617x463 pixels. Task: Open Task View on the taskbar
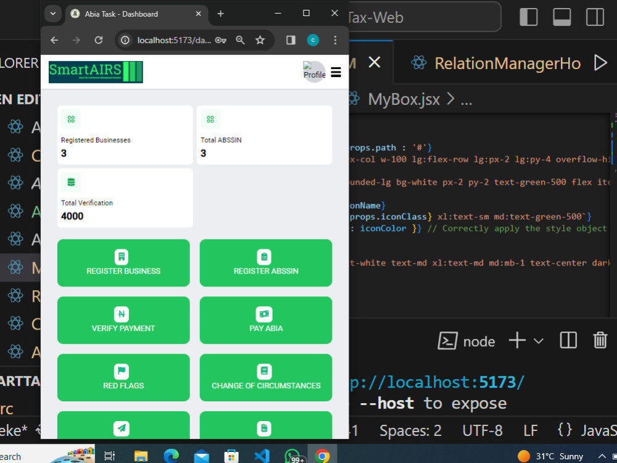[109, 456]
